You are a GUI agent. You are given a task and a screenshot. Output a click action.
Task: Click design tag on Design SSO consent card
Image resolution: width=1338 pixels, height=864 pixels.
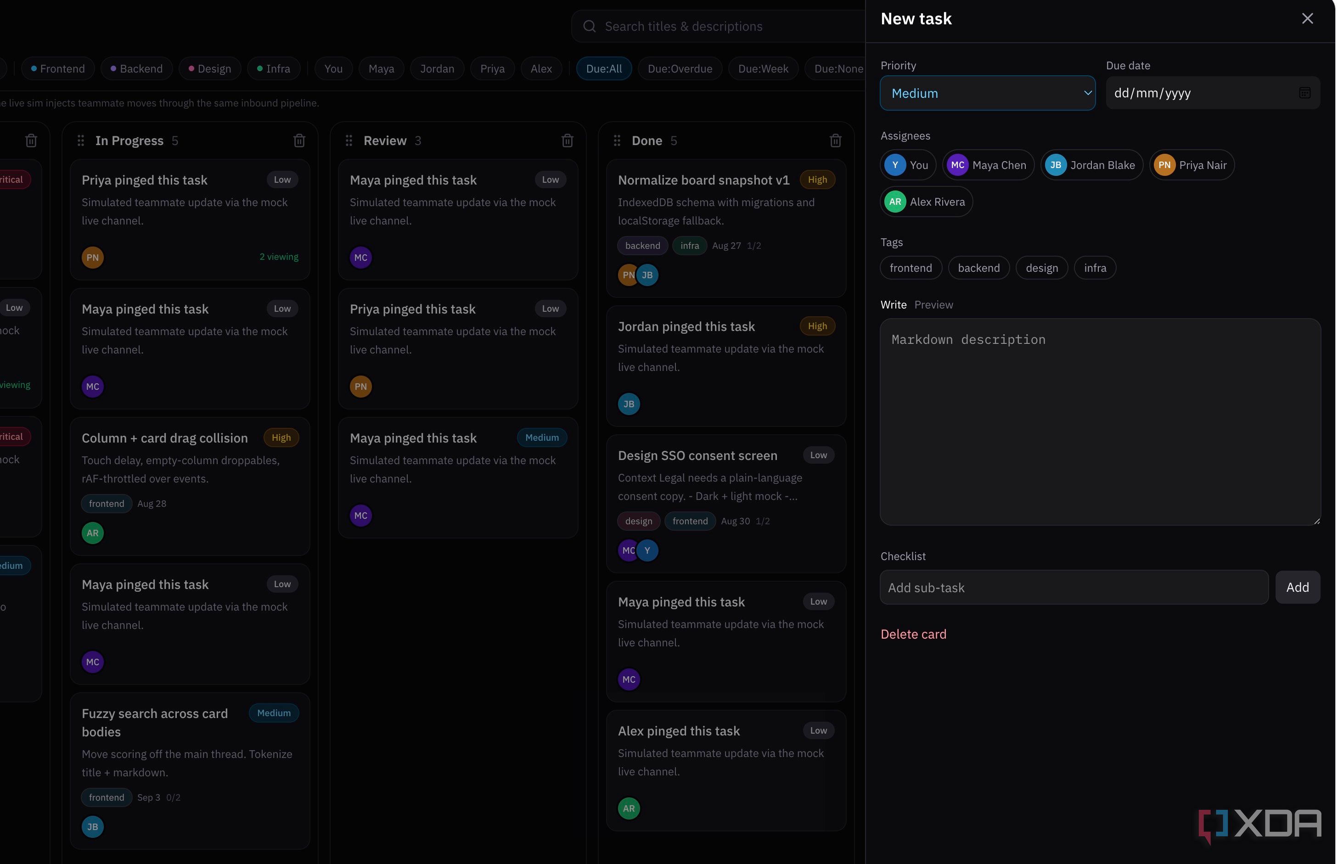[638, 521]
